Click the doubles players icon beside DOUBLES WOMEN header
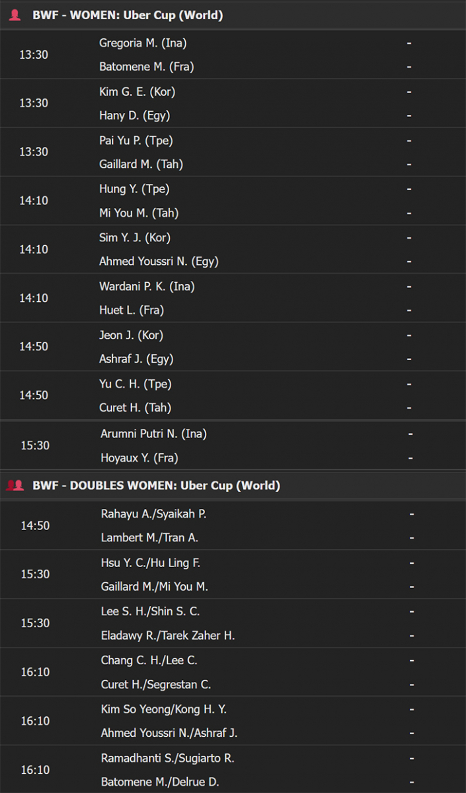The image size is (466, 793). [x=15, y=486]
